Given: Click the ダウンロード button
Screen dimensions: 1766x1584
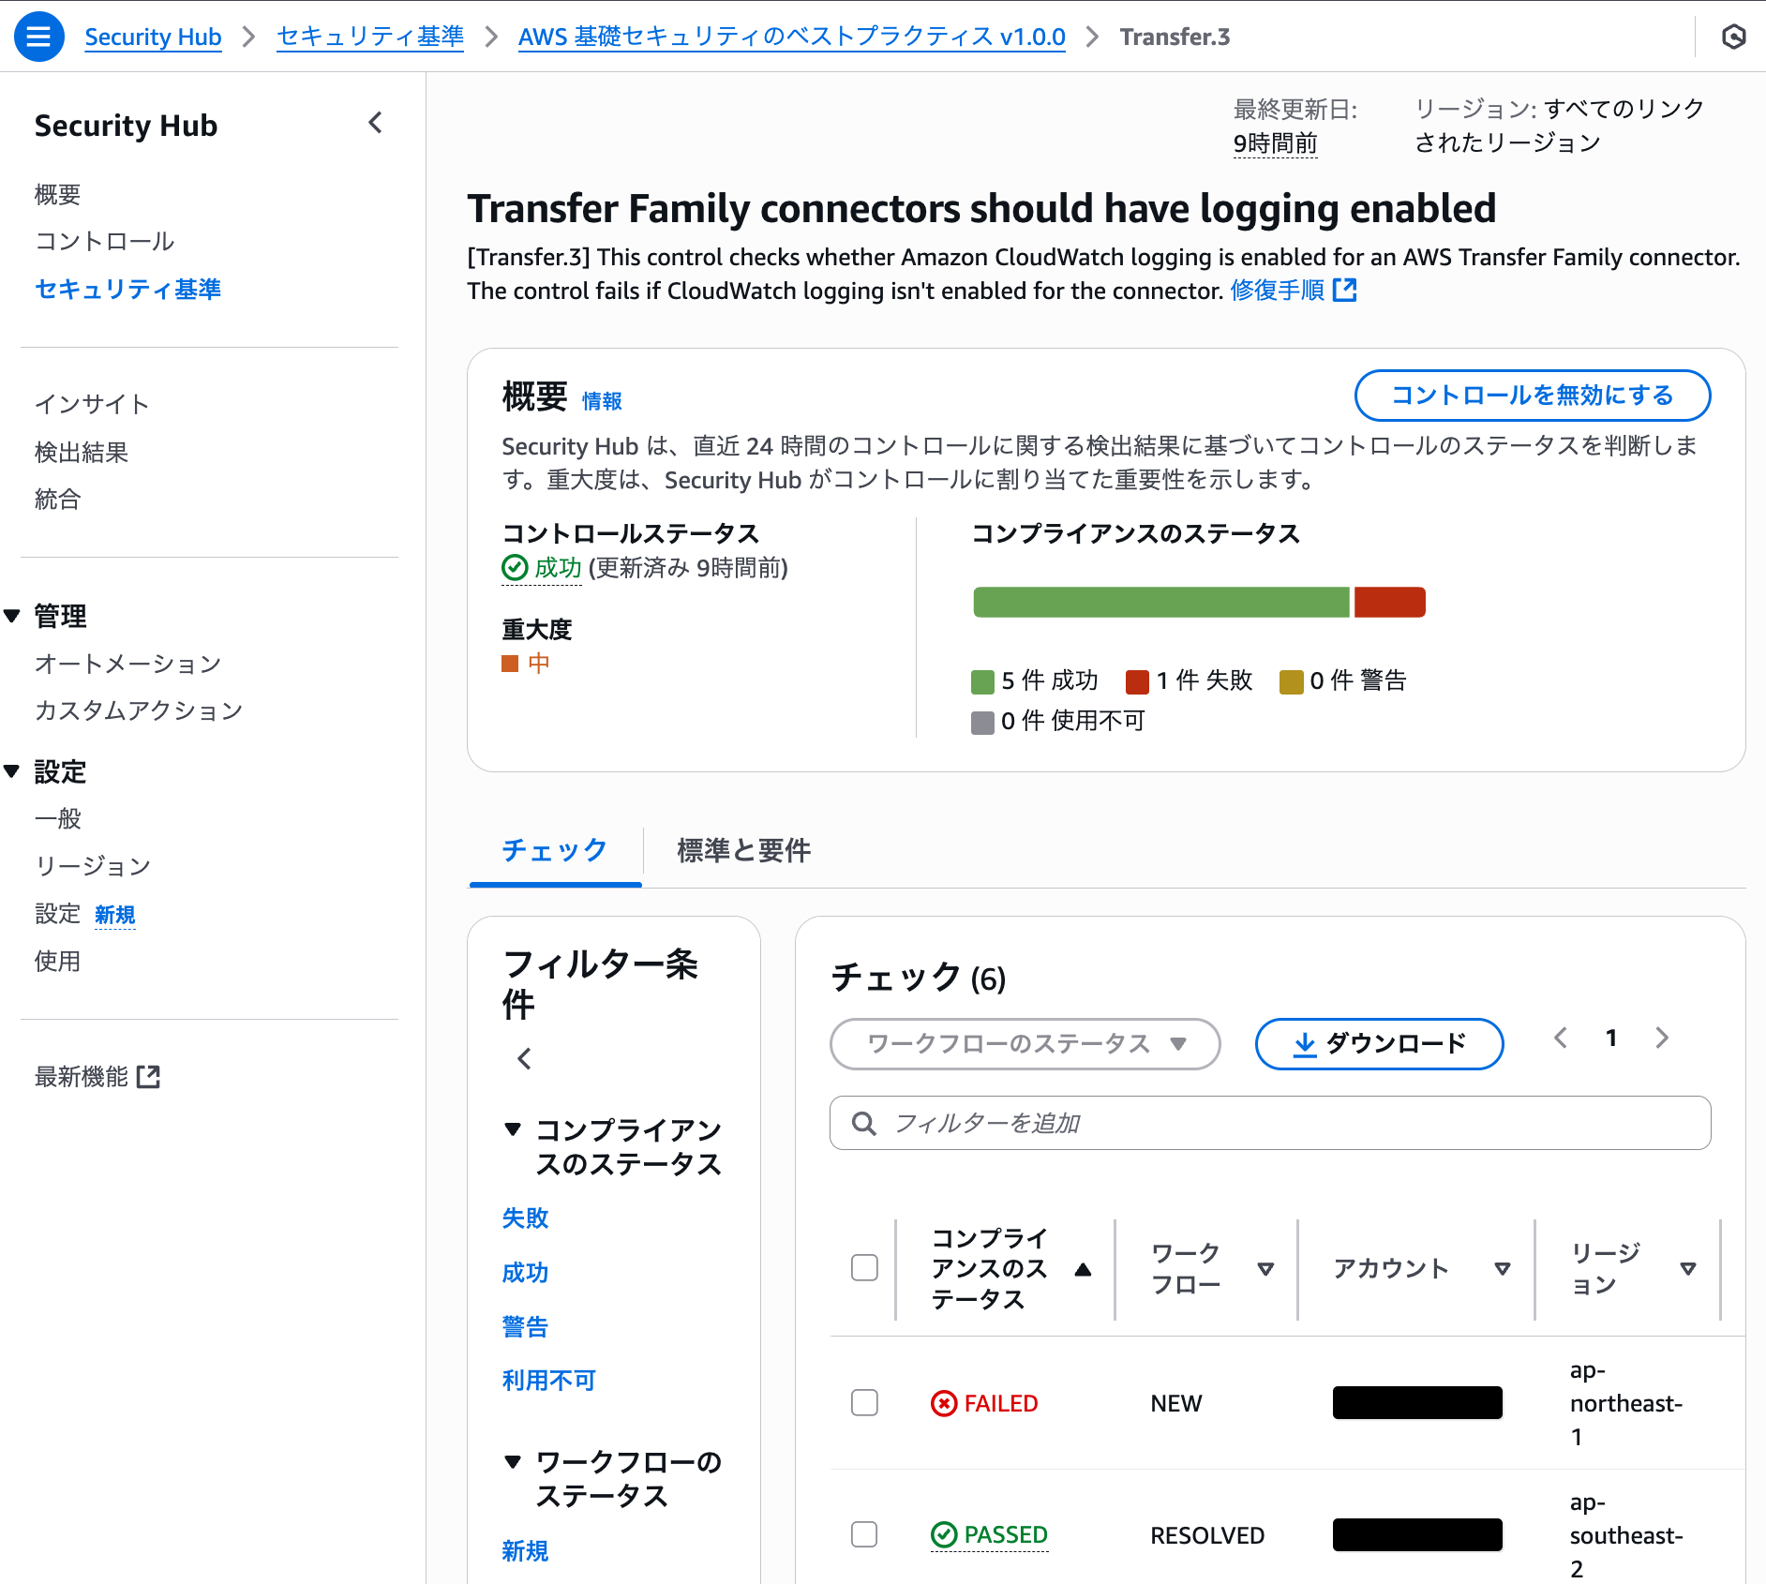Looking at the screenshot, I should [1380, 1044].
